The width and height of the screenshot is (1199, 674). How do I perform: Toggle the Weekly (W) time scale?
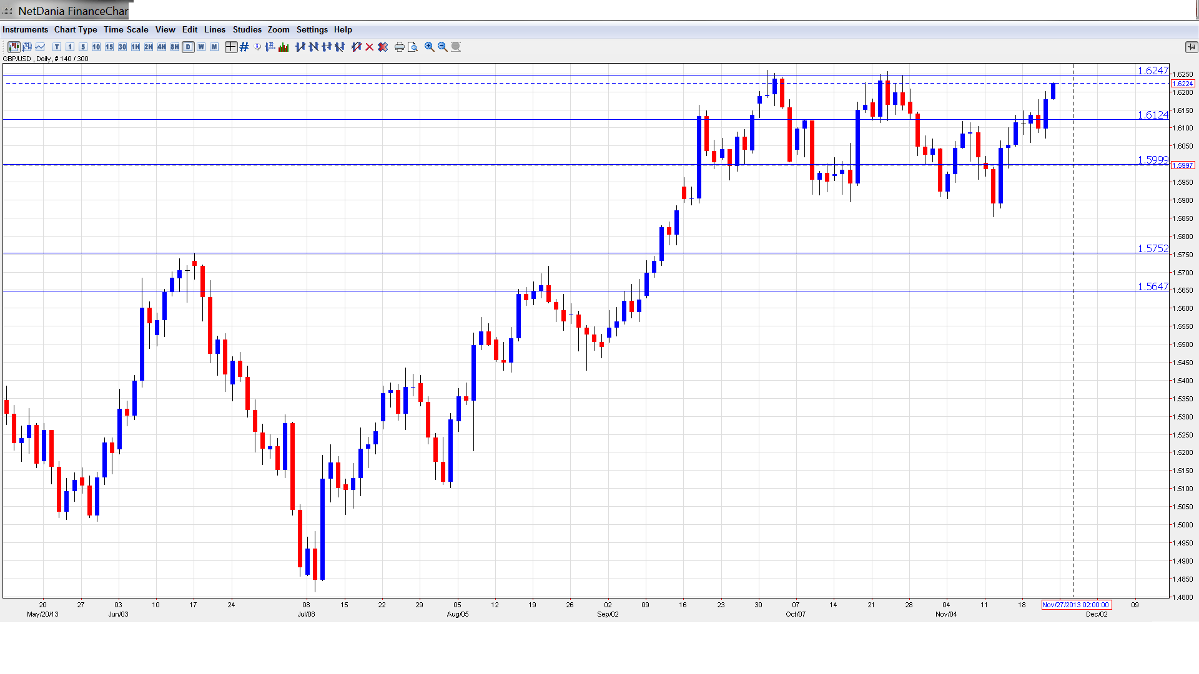pos(201,47)
